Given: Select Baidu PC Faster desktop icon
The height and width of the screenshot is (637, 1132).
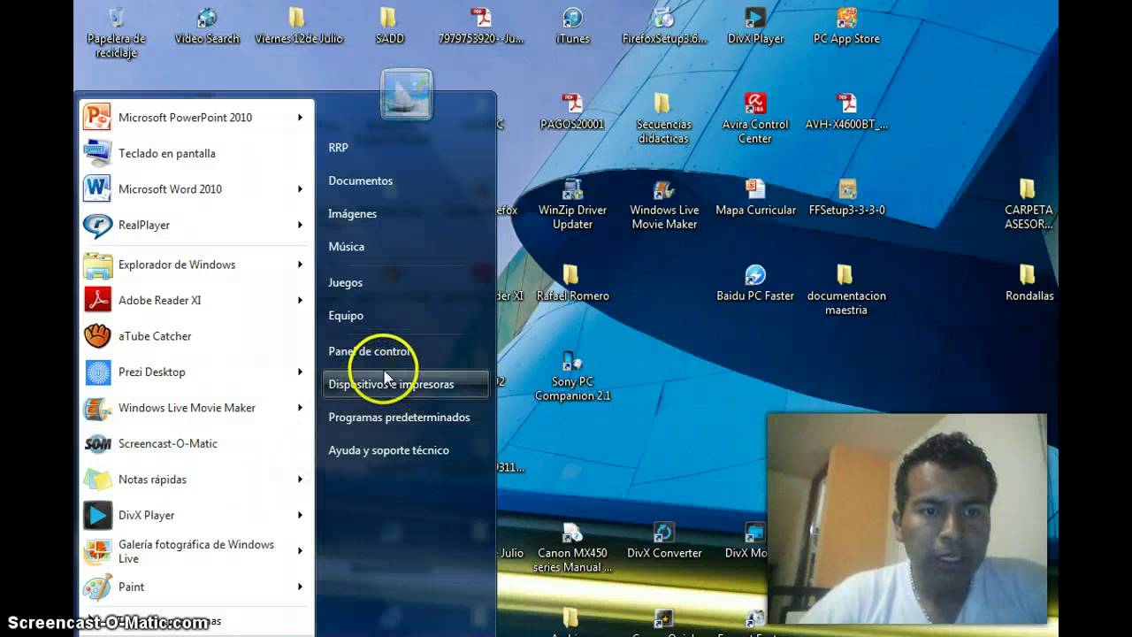Looking at the screenshot, I should pos(755,282).
